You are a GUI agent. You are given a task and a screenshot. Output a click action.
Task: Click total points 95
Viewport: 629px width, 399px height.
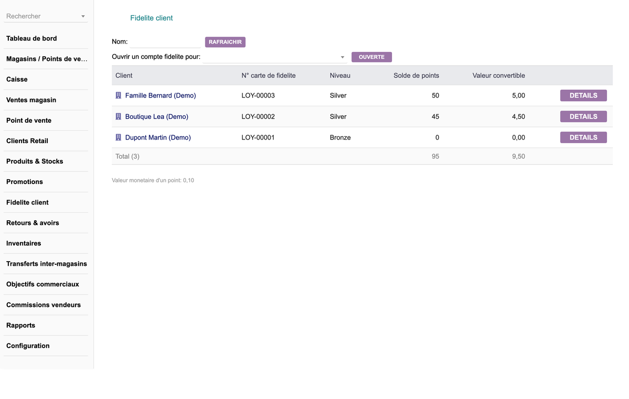(x=435, y=156)
